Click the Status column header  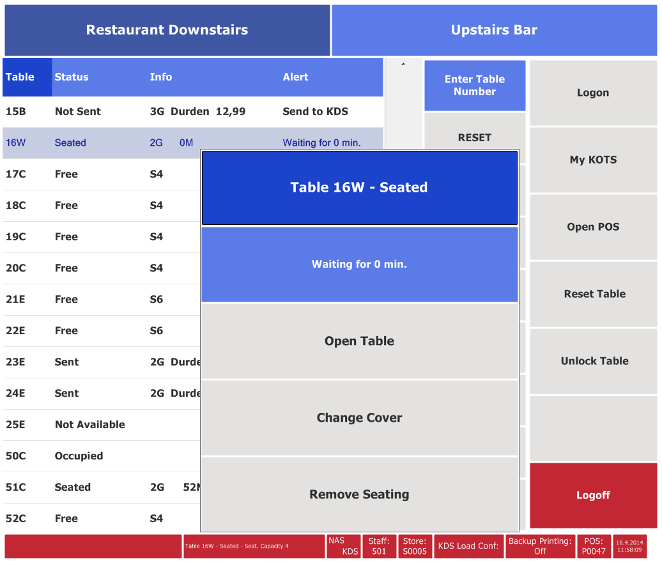coord(72,77)
